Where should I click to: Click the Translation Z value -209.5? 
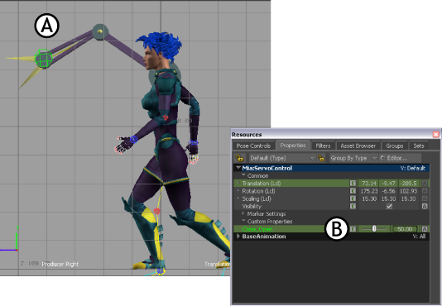pyautogui.click(x=408, y=184)
